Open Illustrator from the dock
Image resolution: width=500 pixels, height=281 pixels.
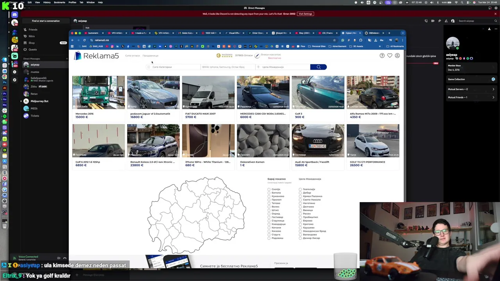[4, 88]
